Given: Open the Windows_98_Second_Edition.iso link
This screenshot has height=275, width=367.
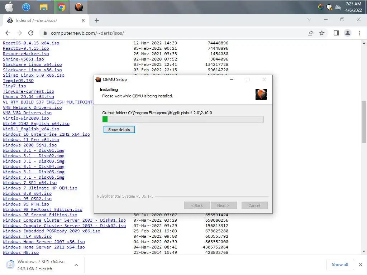Looking at the screenshot, I should pos(40,215).
